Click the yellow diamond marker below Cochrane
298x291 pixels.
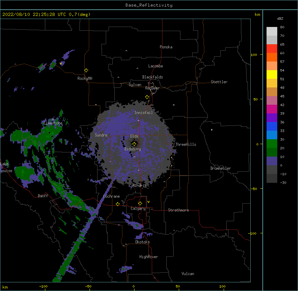pos(118,204)
